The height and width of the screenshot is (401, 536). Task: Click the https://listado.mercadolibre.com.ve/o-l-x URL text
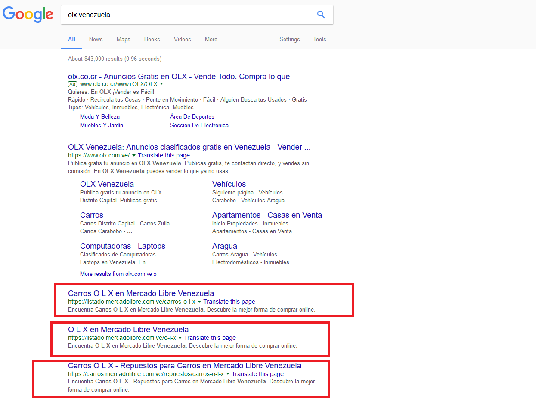[122, 338]
